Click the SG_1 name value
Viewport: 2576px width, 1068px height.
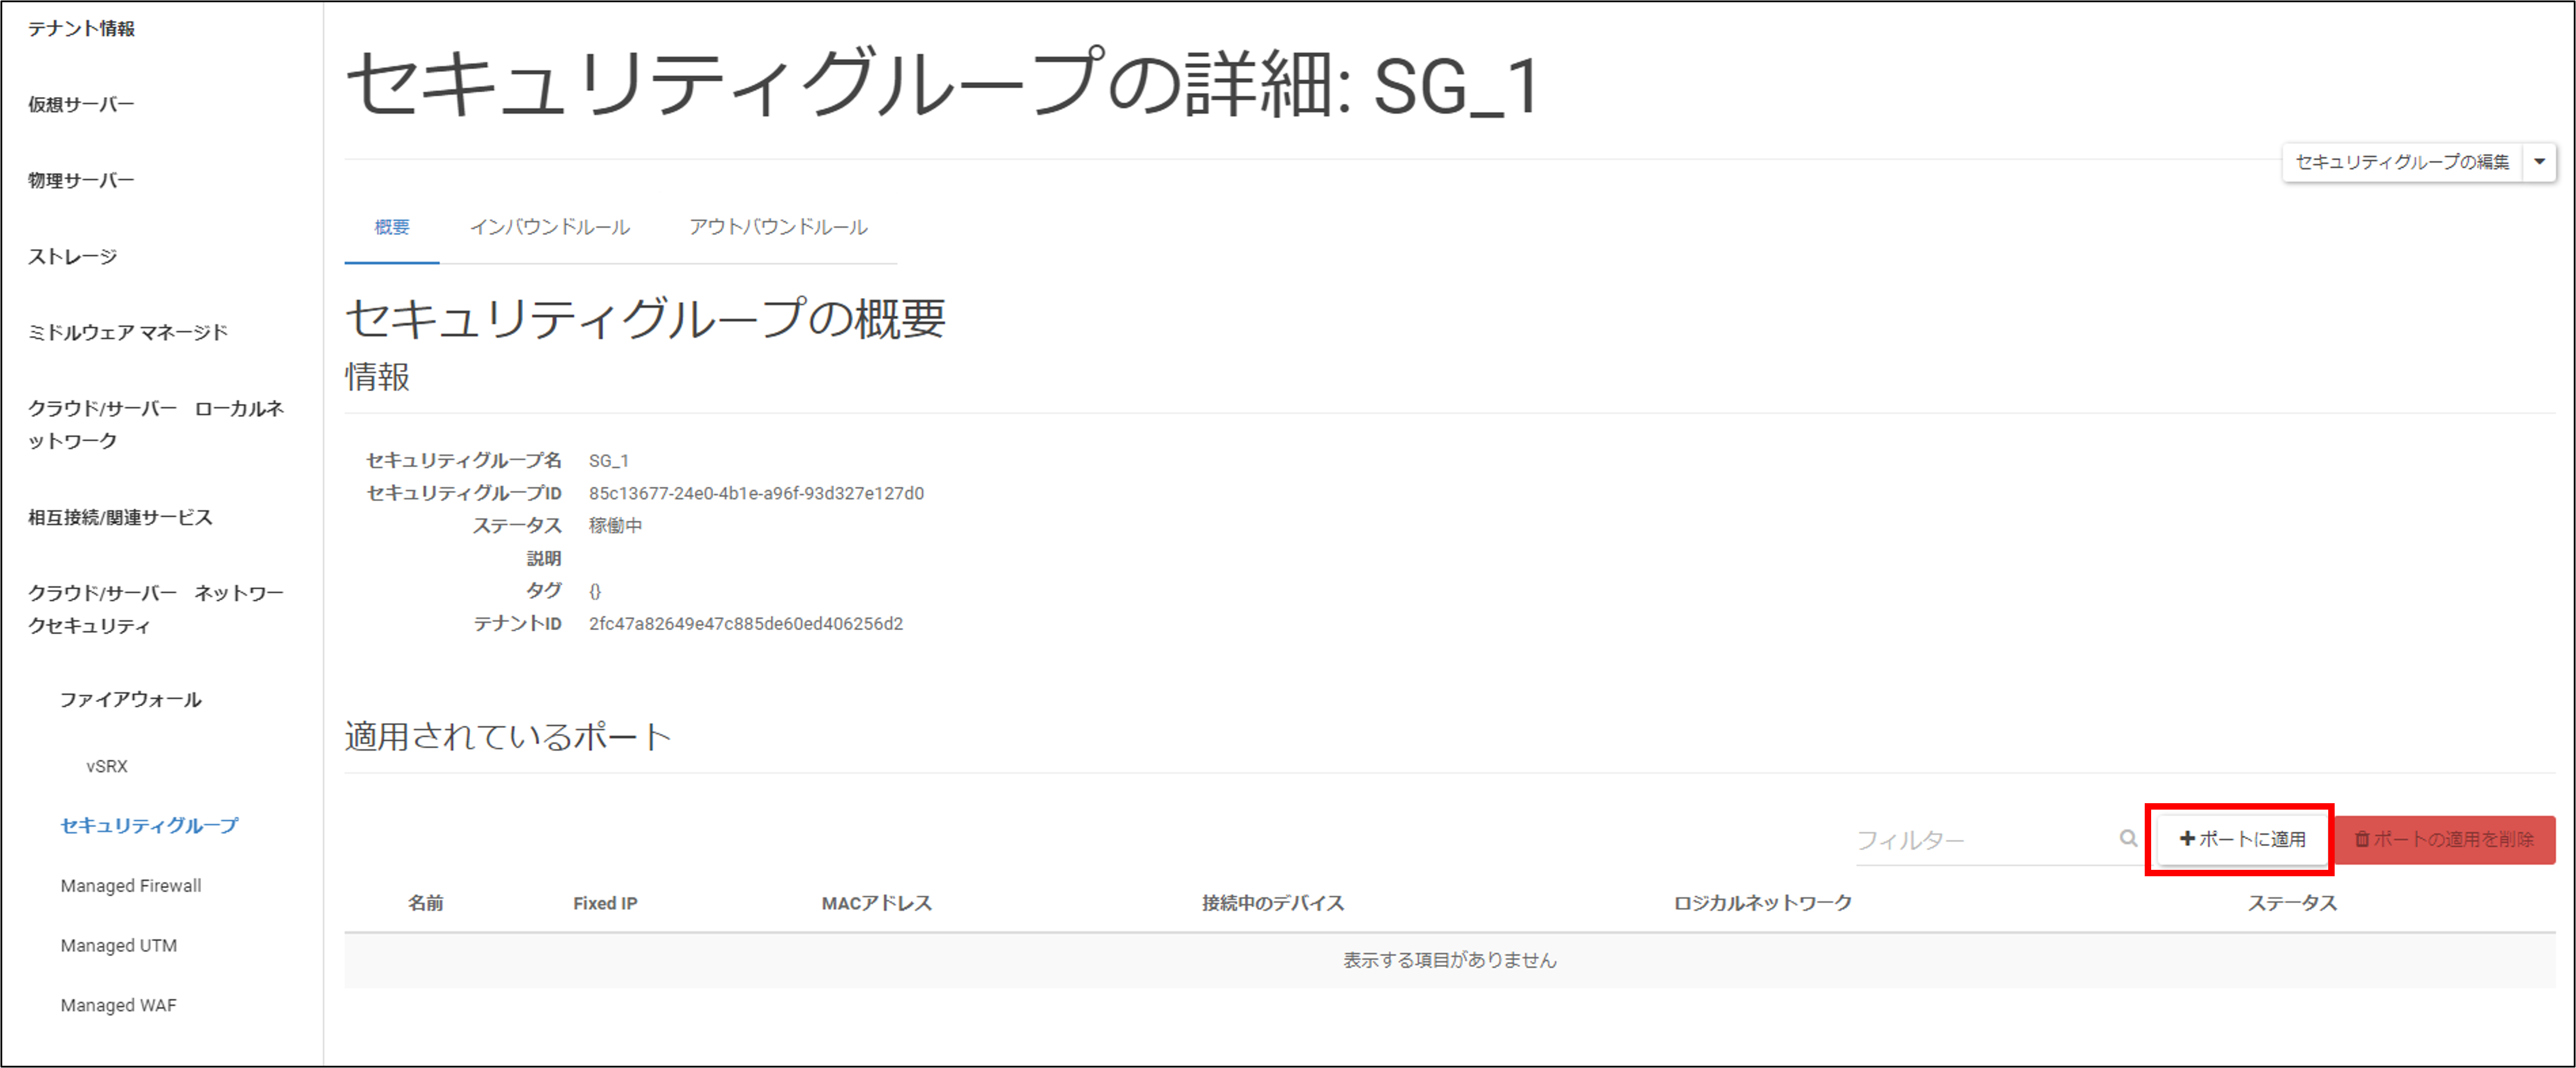point(608,461)
